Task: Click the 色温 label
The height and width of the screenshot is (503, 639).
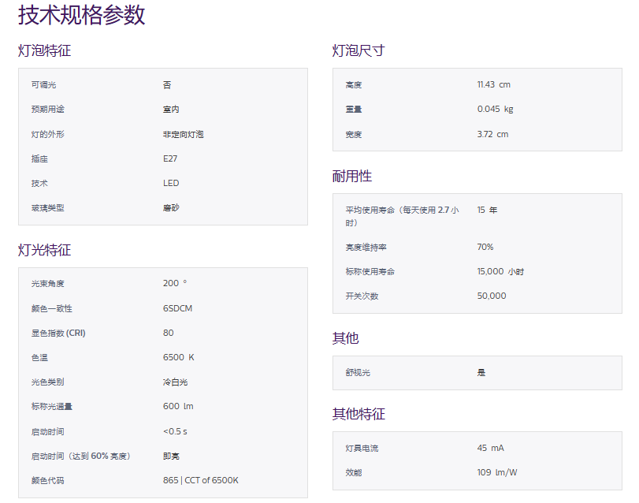Action: tap(39, 357)
